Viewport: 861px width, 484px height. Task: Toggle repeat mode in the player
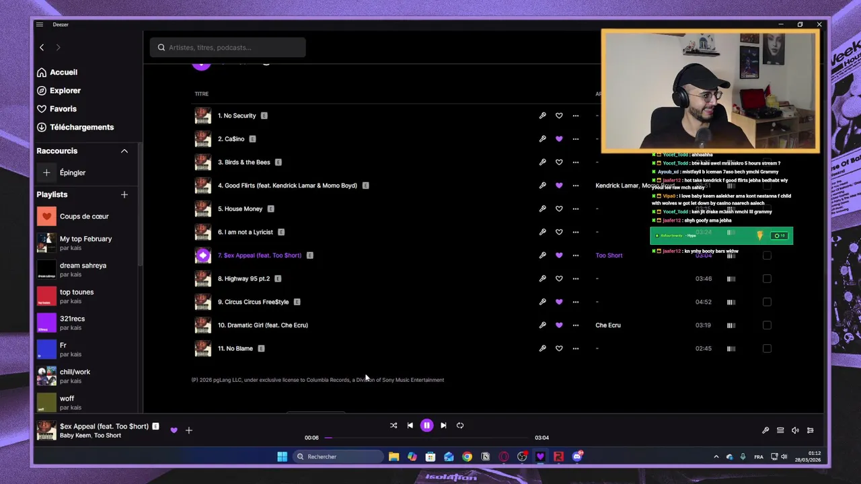point(460,425)
